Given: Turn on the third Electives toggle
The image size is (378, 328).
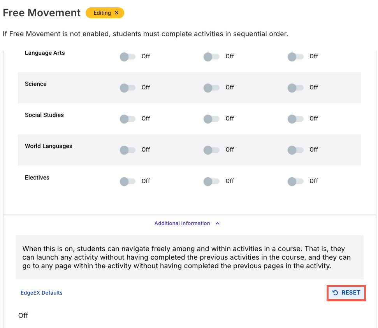Looking at the screenshot, I should point(295,181).
